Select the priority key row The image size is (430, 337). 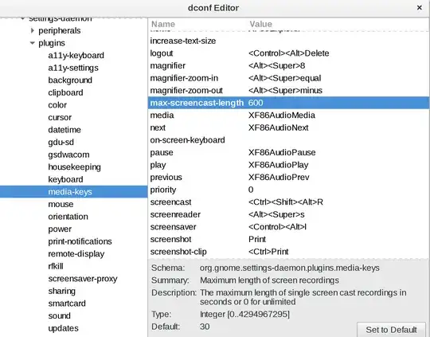(288, 190)
